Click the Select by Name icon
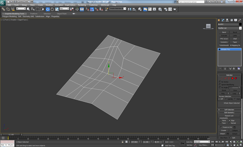The image size is (243, 147). (33, 9)
